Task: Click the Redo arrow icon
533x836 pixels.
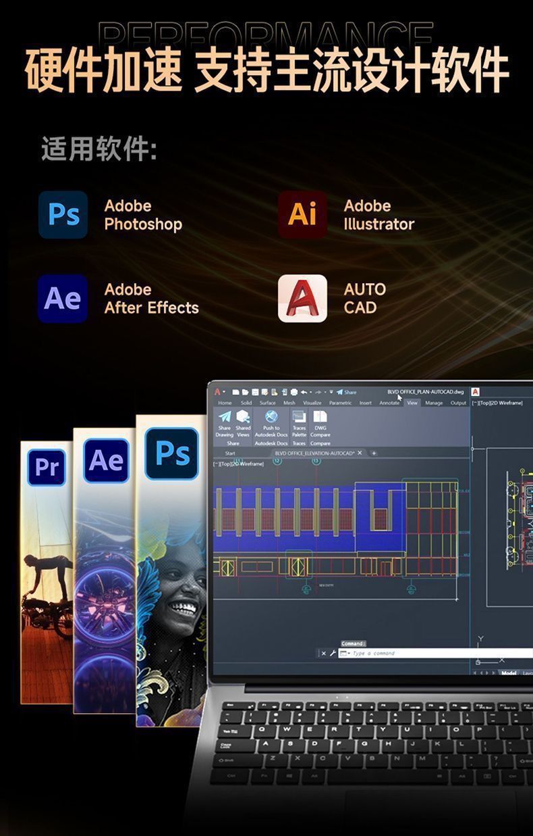Action: (x=318, y=392)
